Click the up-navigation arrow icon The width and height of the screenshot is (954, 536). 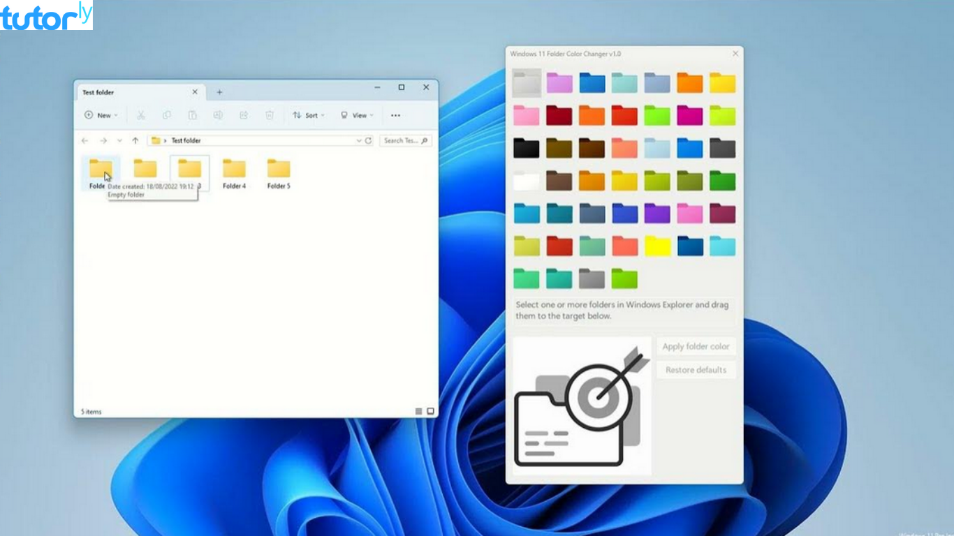[x=135, y=140]
